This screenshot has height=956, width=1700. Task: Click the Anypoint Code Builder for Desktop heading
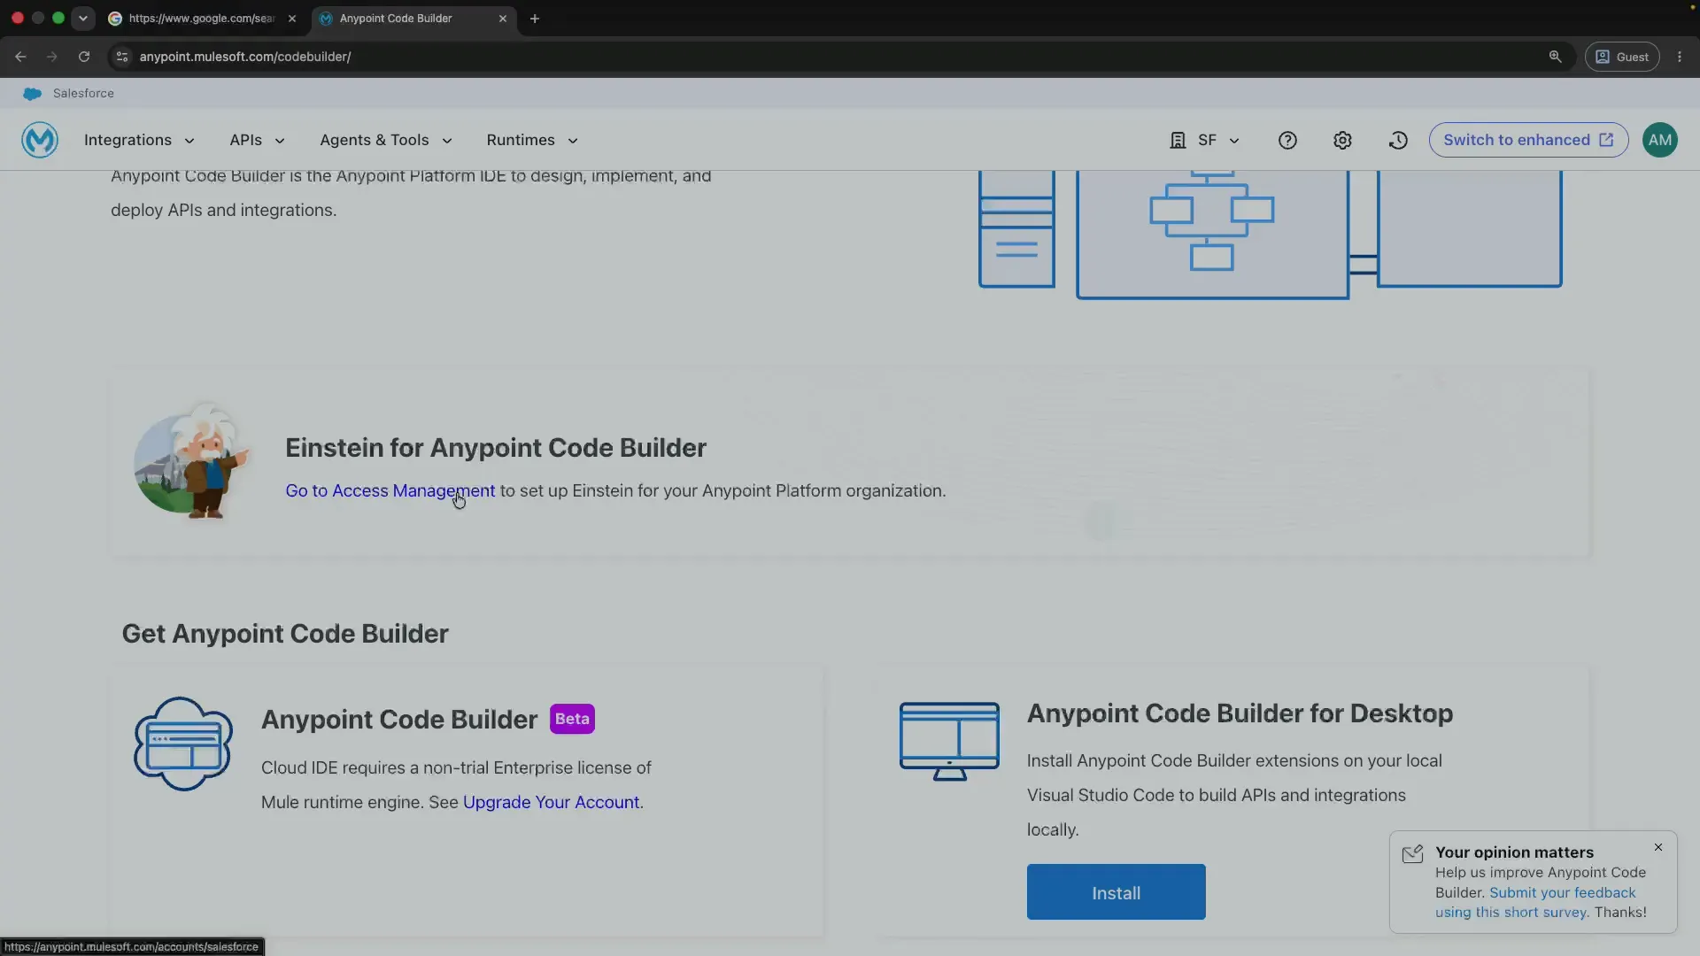(1240, 713)
